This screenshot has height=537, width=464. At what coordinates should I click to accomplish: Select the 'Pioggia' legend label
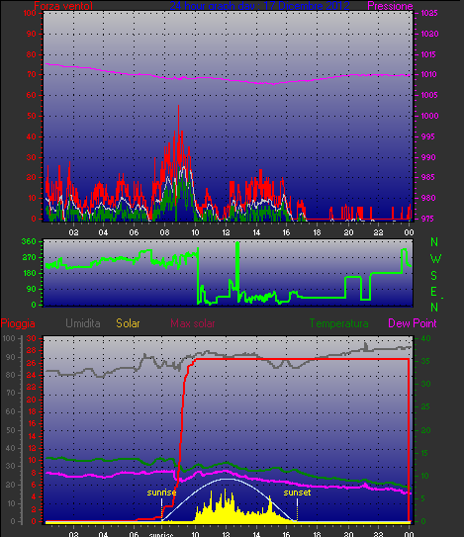coord(18,323)
